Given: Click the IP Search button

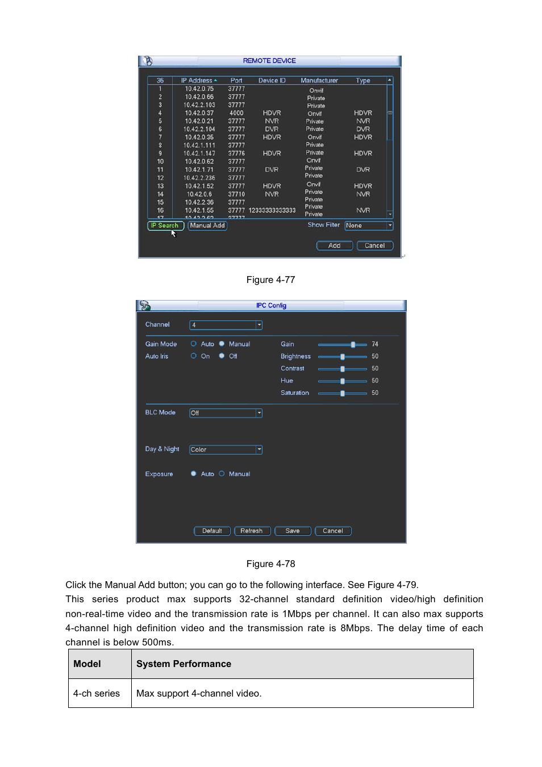Looking at the screenshot, I should click(165, 226).
